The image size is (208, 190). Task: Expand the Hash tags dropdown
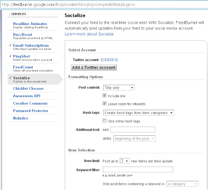click(x=139, y=113)
